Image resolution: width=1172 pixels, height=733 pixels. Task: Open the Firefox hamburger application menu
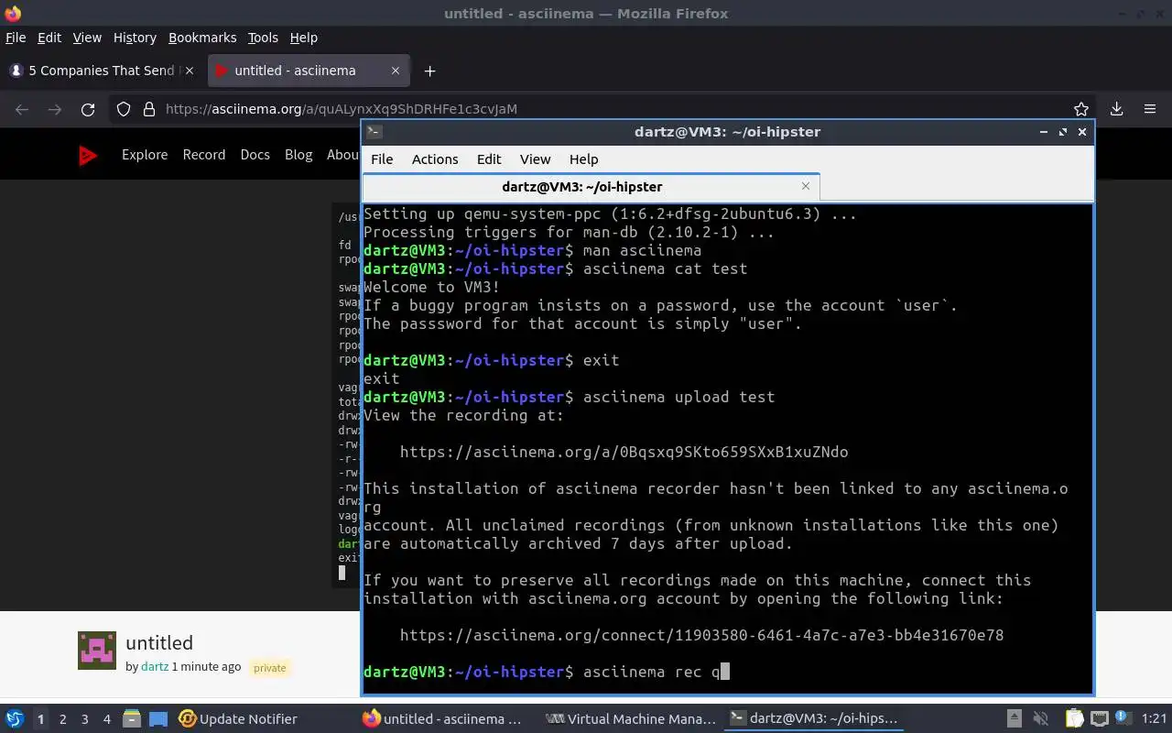(x=1150, y=109)
